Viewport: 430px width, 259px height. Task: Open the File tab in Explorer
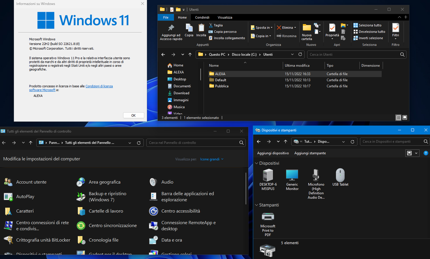click(166, 17)
